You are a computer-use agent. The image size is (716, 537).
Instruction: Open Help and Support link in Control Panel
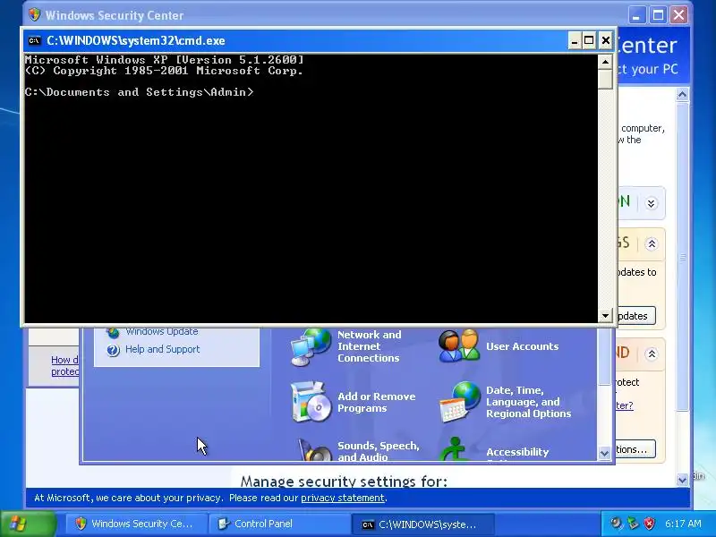[x=162, y=349]
